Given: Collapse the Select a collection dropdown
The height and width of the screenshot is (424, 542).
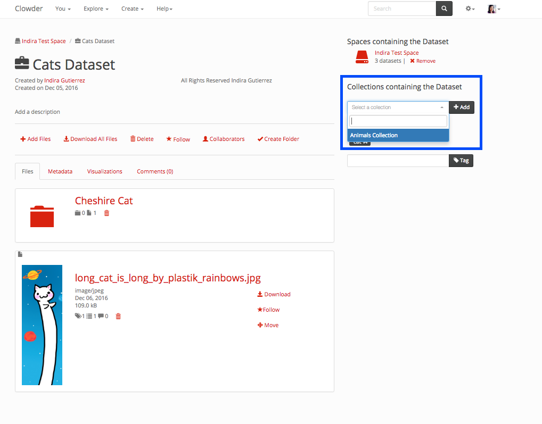Looking at the screenshot, I should [398, 107].
